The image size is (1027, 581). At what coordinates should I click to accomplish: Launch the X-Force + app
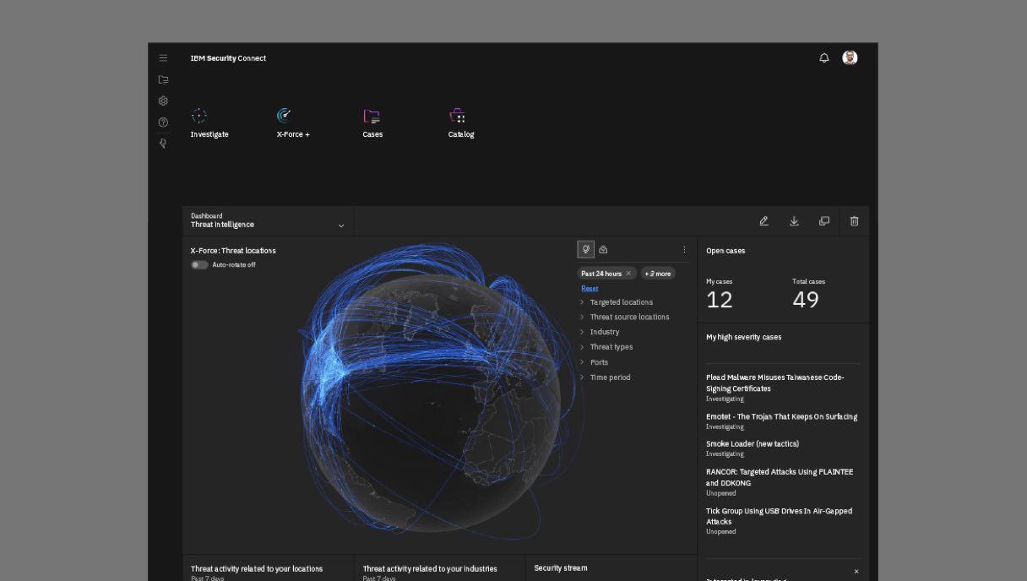coord(293,122)
